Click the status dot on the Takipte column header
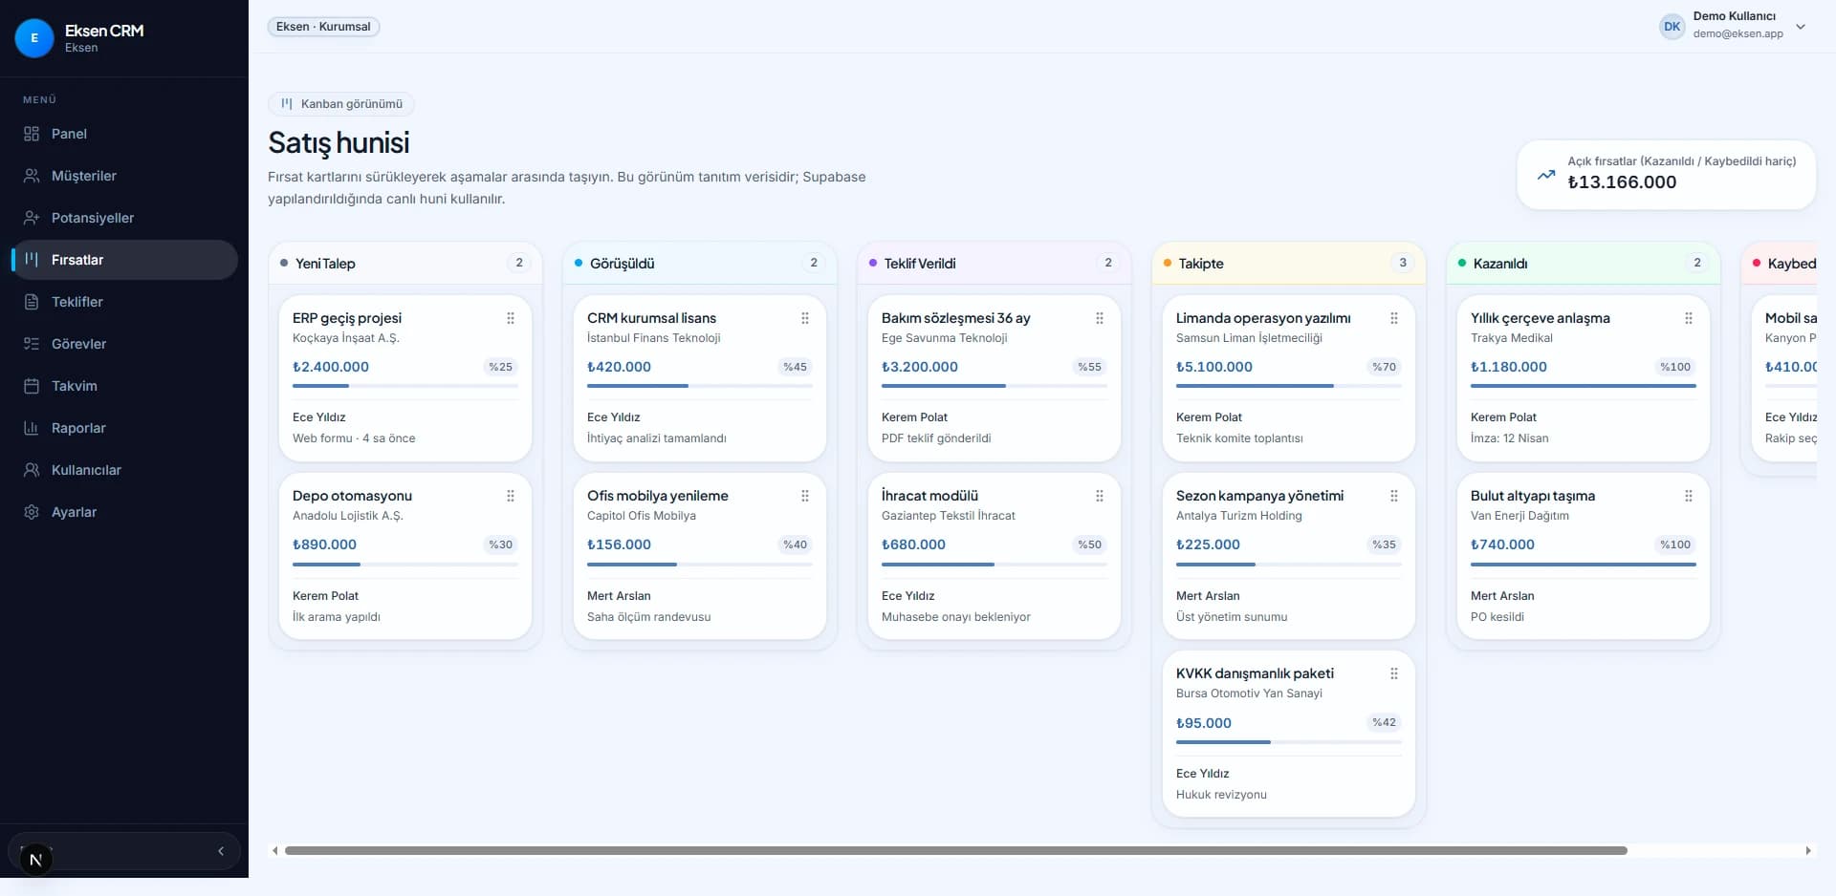 point(1169,264)
